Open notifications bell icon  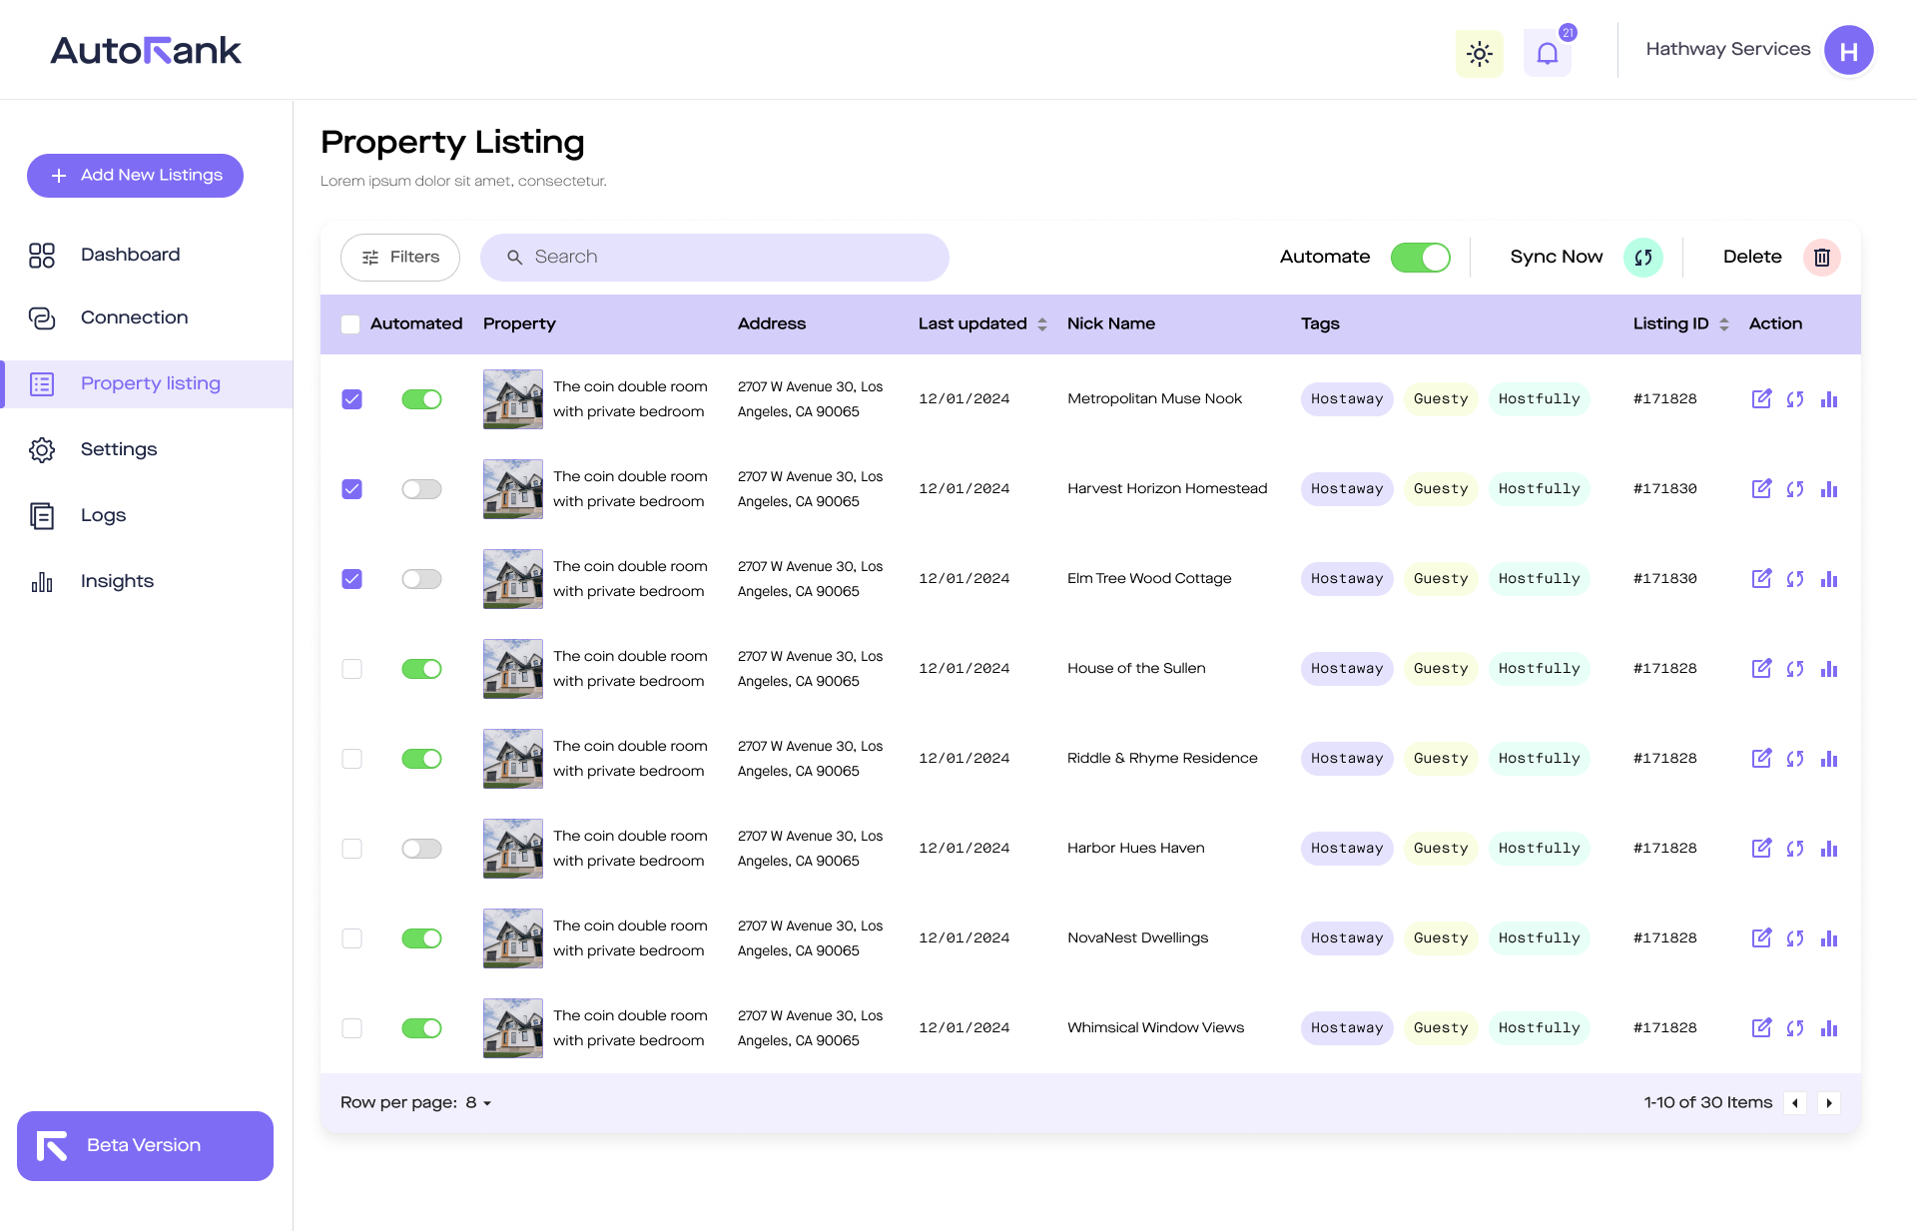[x=1547, y=54]
